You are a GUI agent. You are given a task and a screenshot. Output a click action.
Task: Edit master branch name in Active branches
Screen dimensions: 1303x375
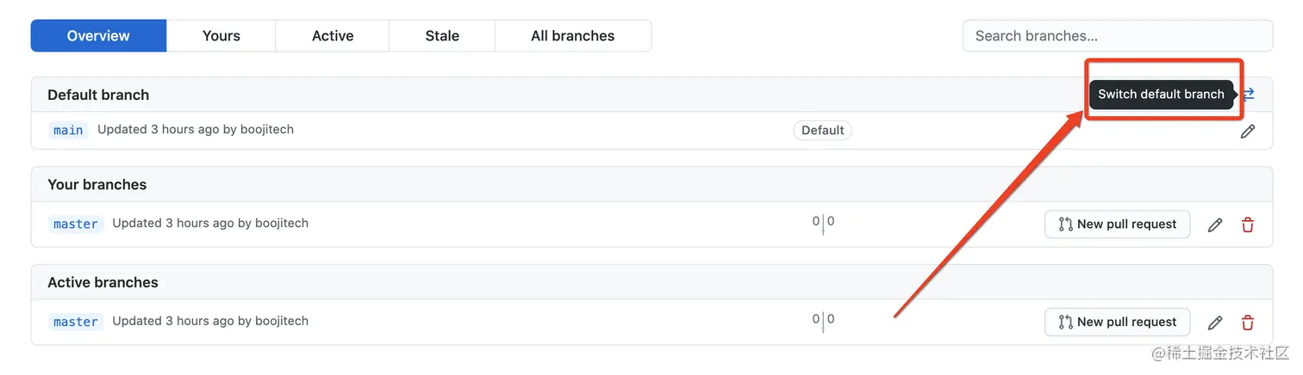pos(1215,323)
